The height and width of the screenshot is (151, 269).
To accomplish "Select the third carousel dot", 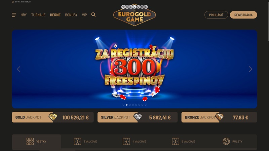I will pos(130,105).
